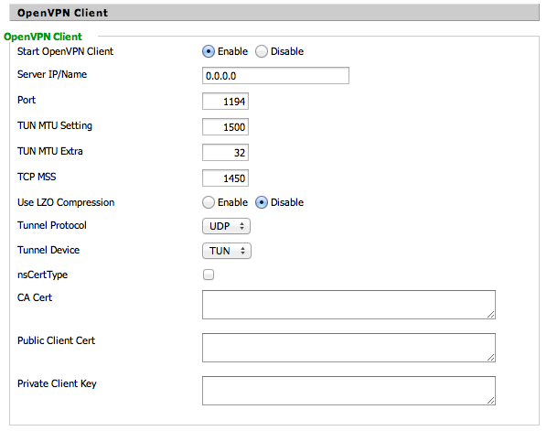547x431 pixels.
Task: Click the TUN MTU Extra field
Action: click(x=225, y=152)
